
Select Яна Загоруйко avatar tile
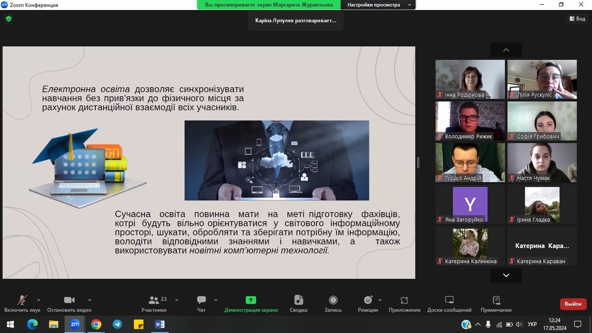click(470, 204)
